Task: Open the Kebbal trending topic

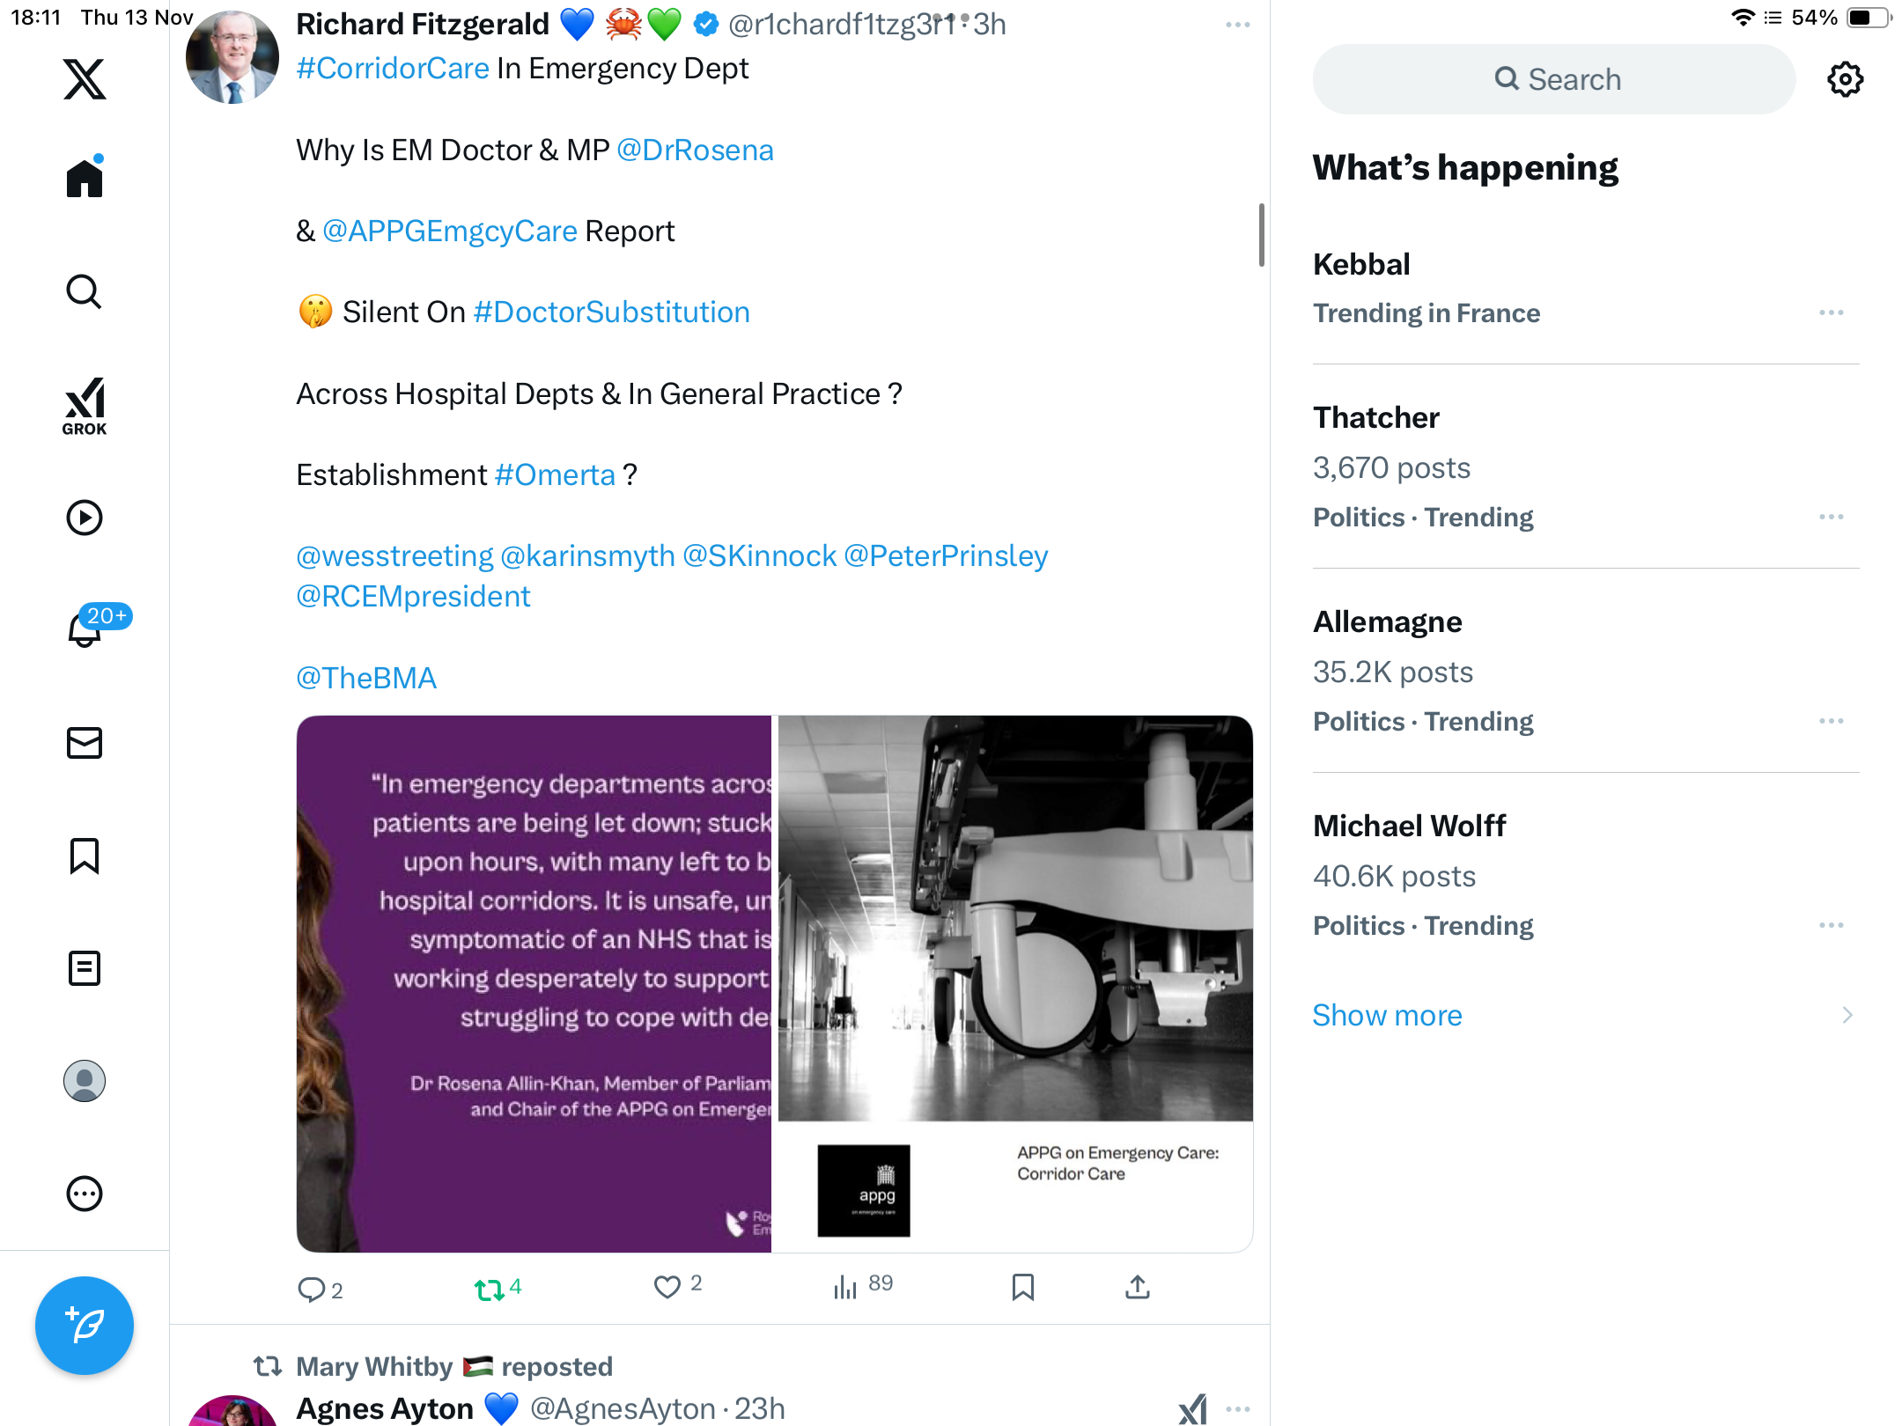Action: (x=1361, y=264)
